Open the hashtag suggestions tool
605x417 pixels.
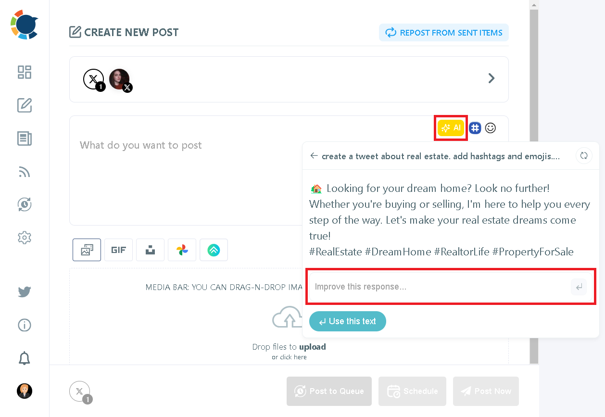point(475,127)
